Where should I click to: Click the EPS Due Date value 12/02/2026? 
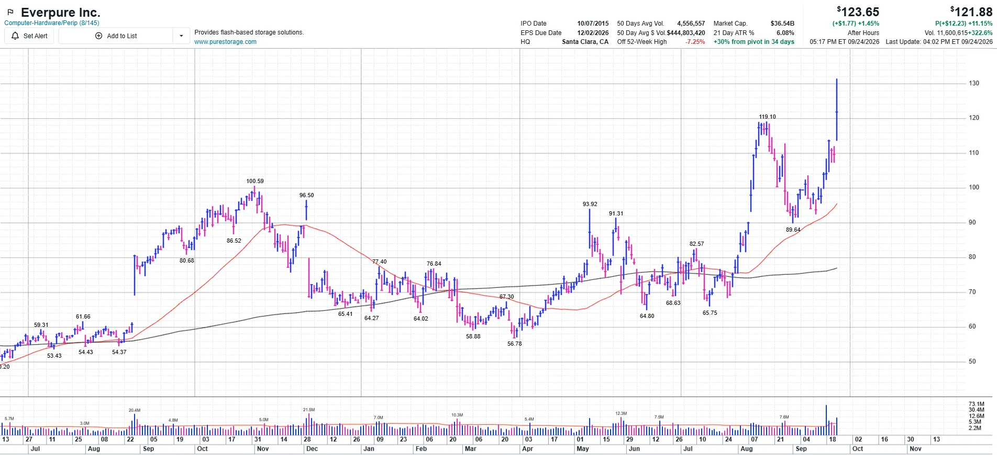pyautogui.click(x=593, y=33)
